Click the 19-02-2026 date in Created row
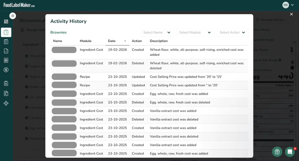 (117, 50)
